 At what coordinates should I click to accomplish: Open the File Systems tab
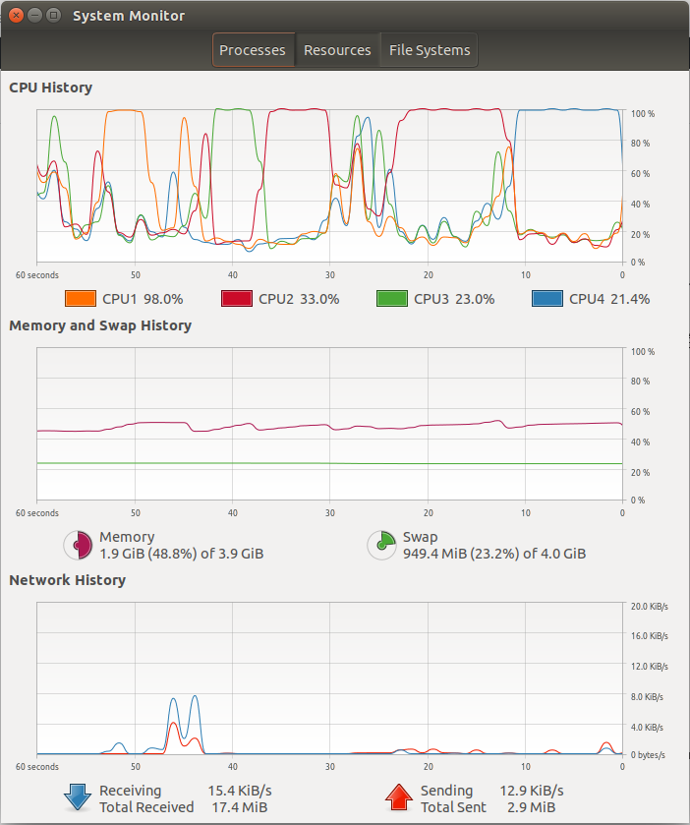pyautogui.click(x=430, y=50)
